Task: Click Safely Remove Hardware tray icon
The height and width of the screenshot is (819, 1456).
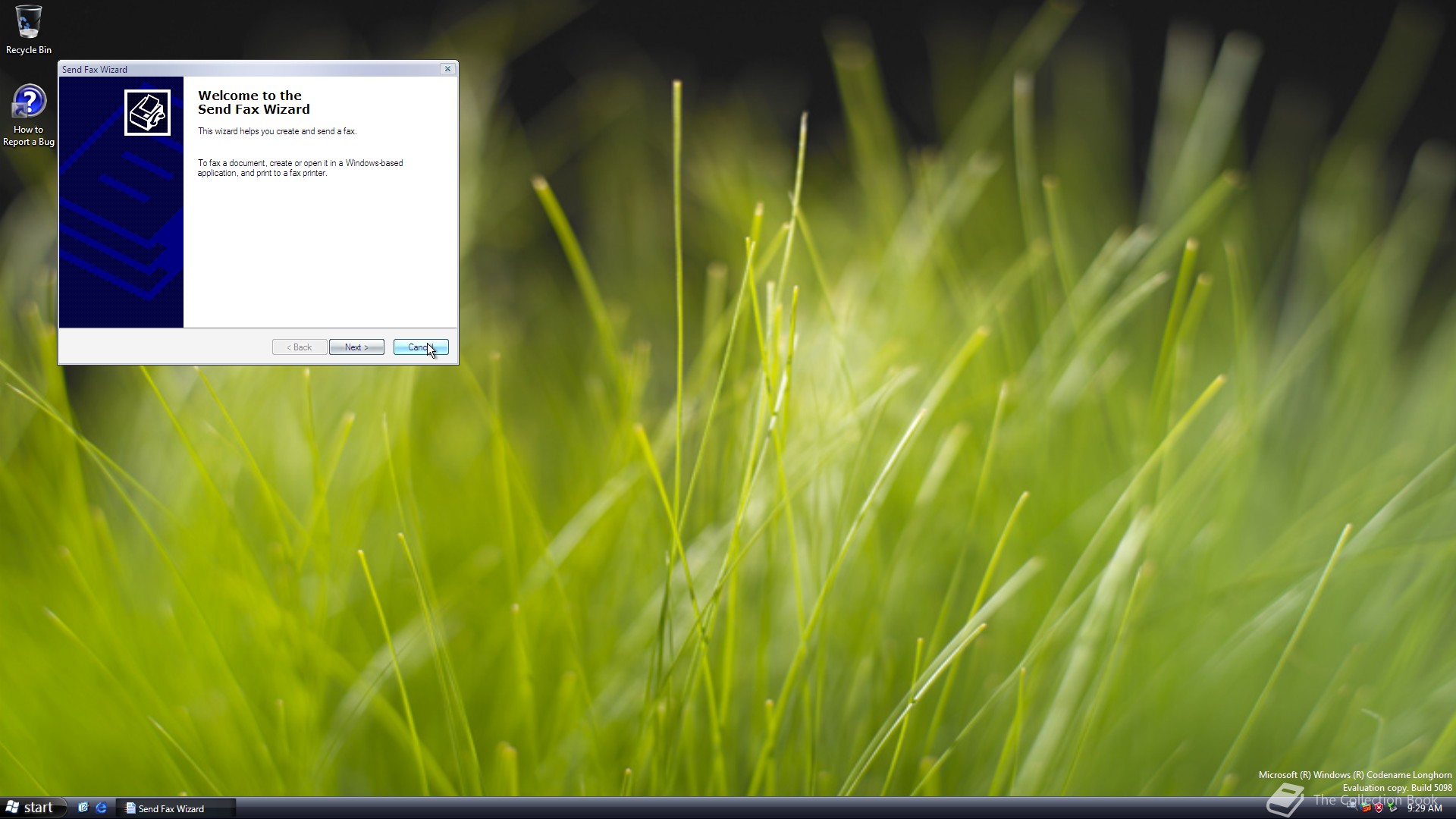Action: (1393, 808)
